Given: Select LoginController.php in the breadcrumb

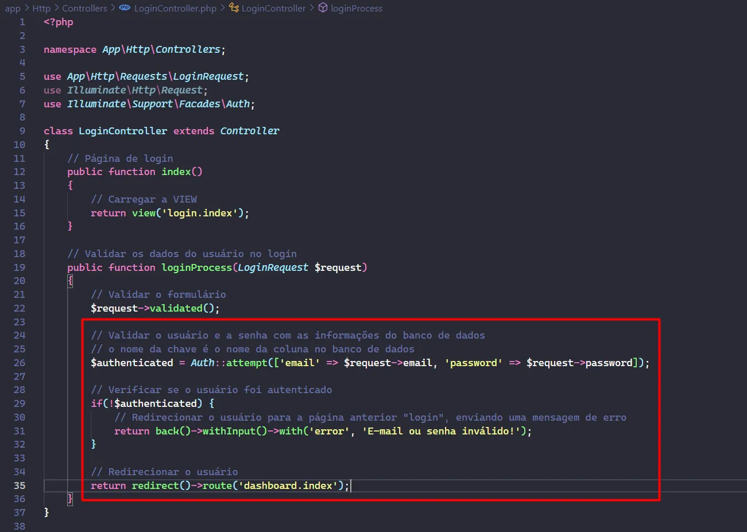Looking at the screenshot, I should coord(175,9).
